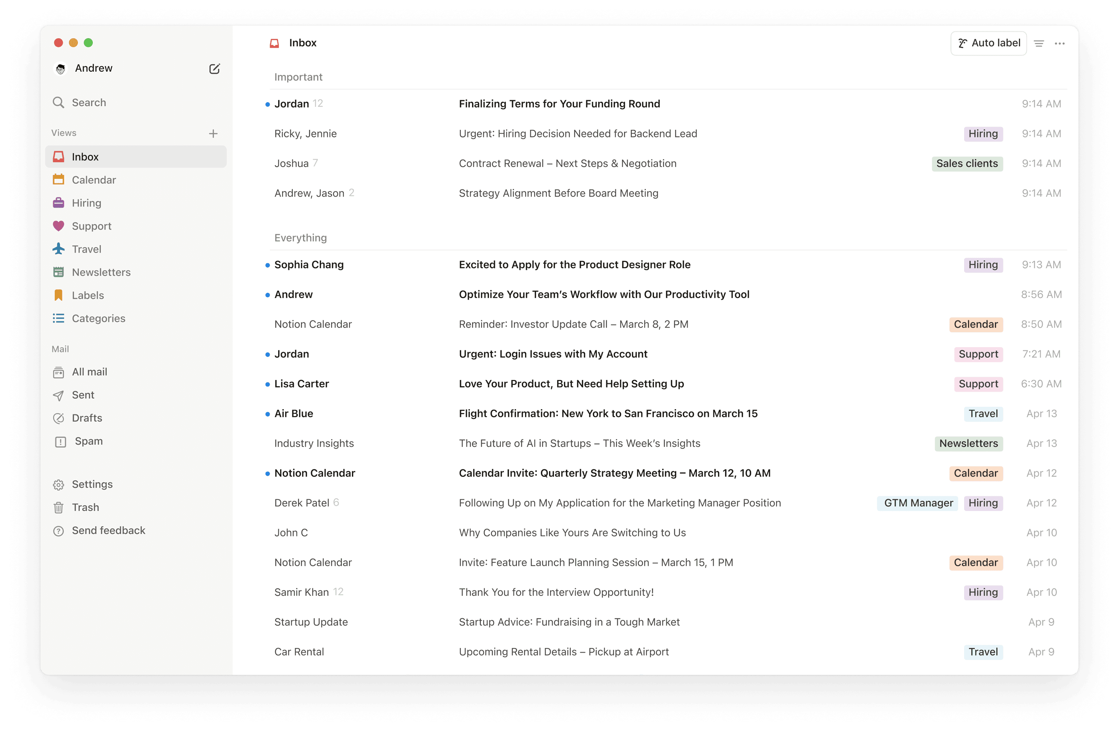
Task: Select the Hiring briefcase icon
Action: [59, 203]
